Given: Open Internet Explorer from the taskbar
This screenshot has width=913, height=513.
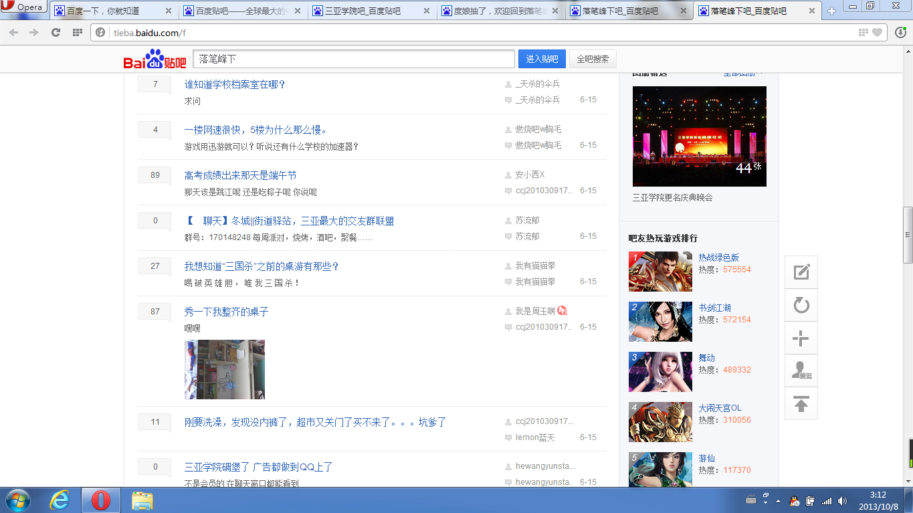Looking at the screenshot, I should 60,500.
